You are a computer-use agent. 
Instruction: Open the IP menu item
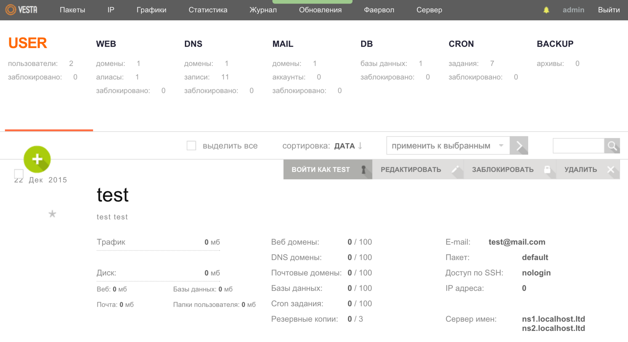[x=111, y=10]
